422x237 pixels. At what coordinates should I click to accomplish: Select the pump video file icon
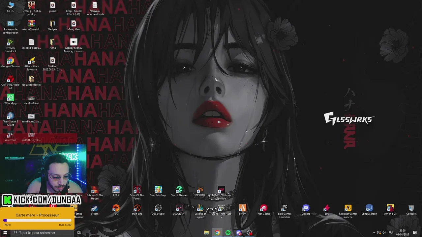[53, 7]
